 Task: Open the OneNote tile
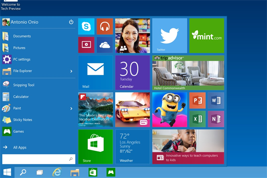point(216,119)
